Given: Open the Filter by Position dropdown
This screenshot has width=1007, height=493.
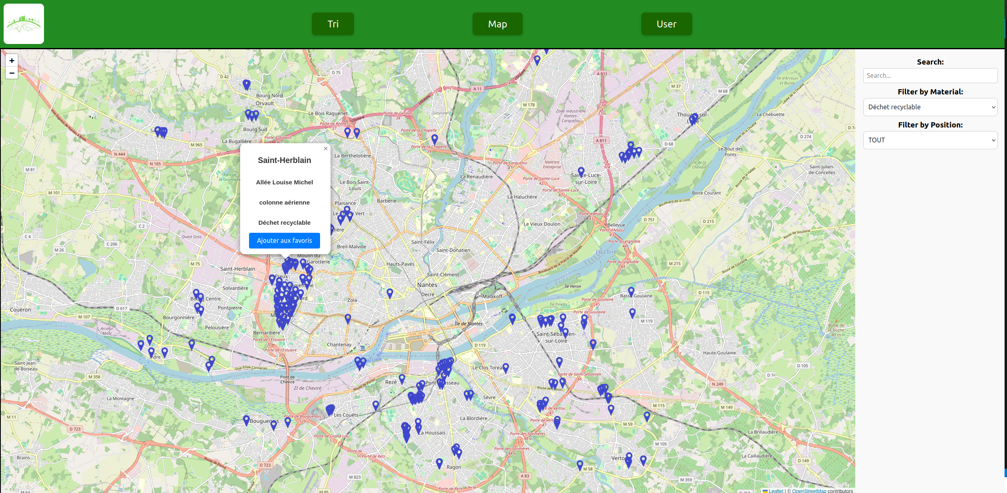Looking at the screenshot, I should (930, 140).
